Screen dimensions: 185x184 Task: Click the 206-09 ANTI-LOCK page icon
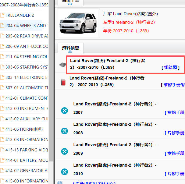[2, 46]
